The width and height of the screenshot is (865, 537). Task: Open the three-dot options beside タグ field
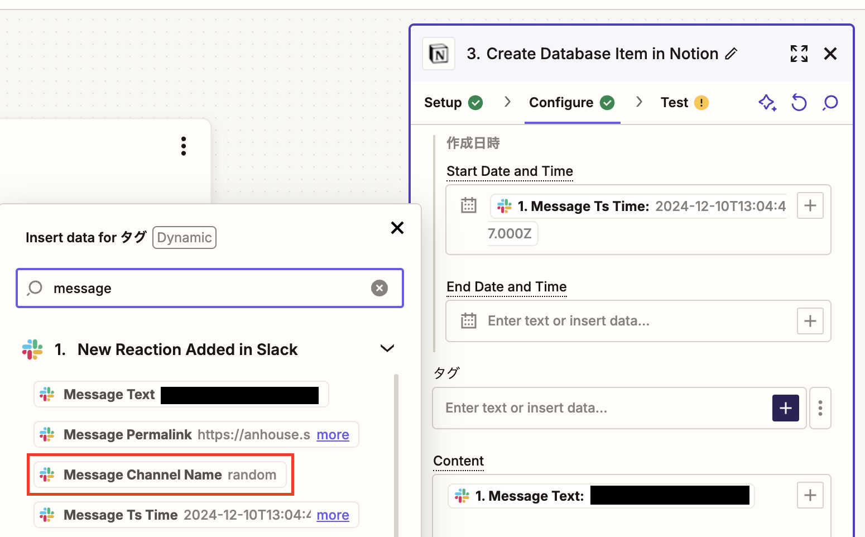coord(820,408)
